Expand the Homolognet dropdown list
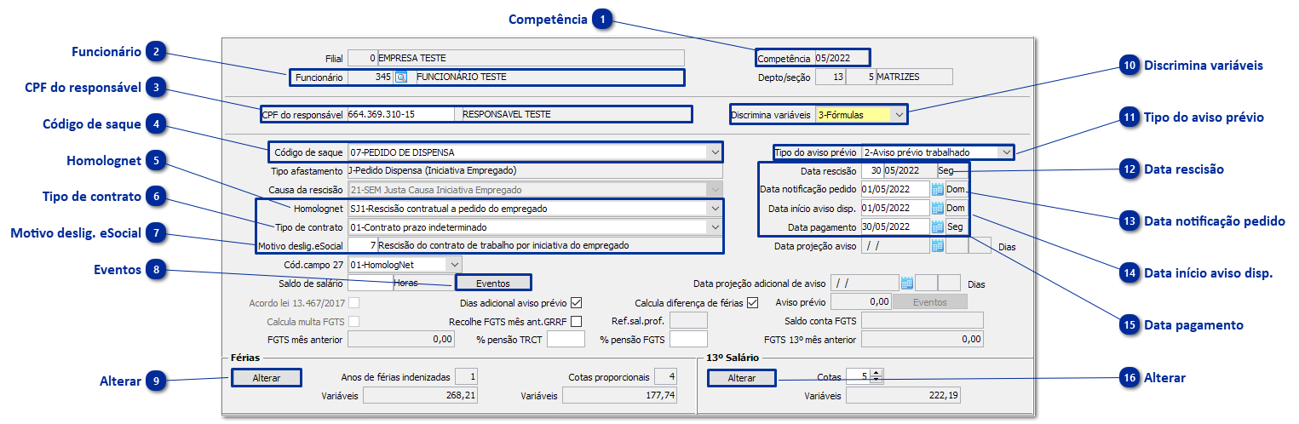 pos(714,208)
